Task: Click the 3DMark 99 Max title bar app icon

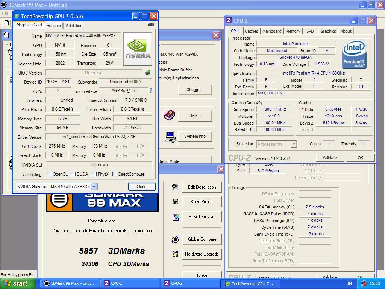Action: pos(4,5)
